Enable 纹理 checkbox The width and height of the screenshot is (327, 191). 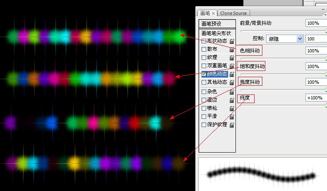204,57
